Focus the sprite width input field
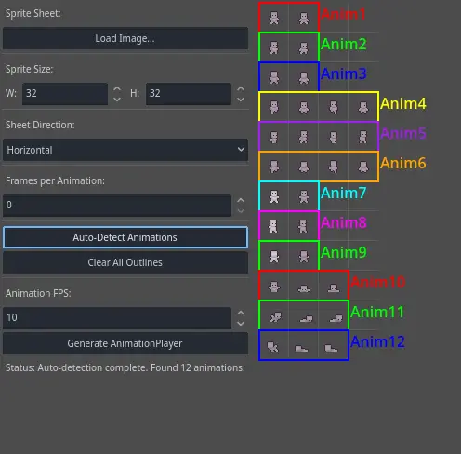This screenshot has height=454, width=461. pos(65,94)
